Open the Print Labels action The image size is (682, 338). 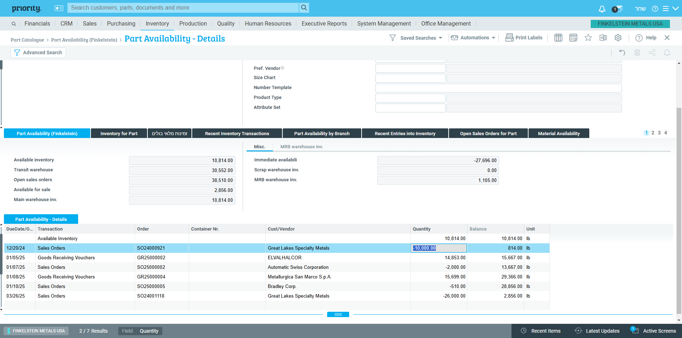pos(524,38)
